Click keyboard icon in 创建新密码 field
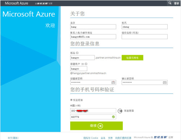181x140 pixels. 113,82
